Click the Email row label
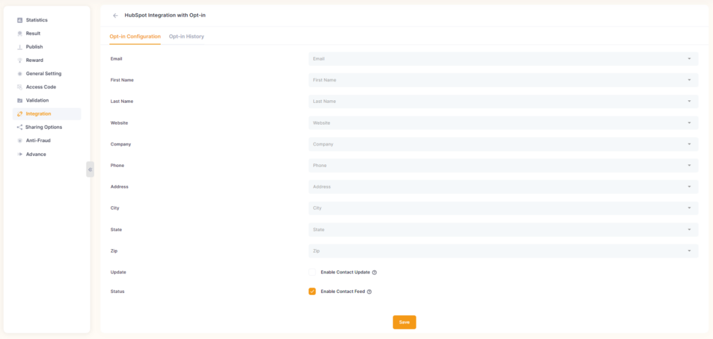This screenshot has height=339, width=713. click(116, 58)
